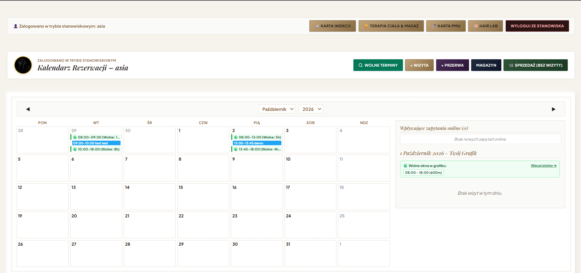Log out via Wyloguj ze stanowiska
Screen dimensions: 581x273
(537, 26)
